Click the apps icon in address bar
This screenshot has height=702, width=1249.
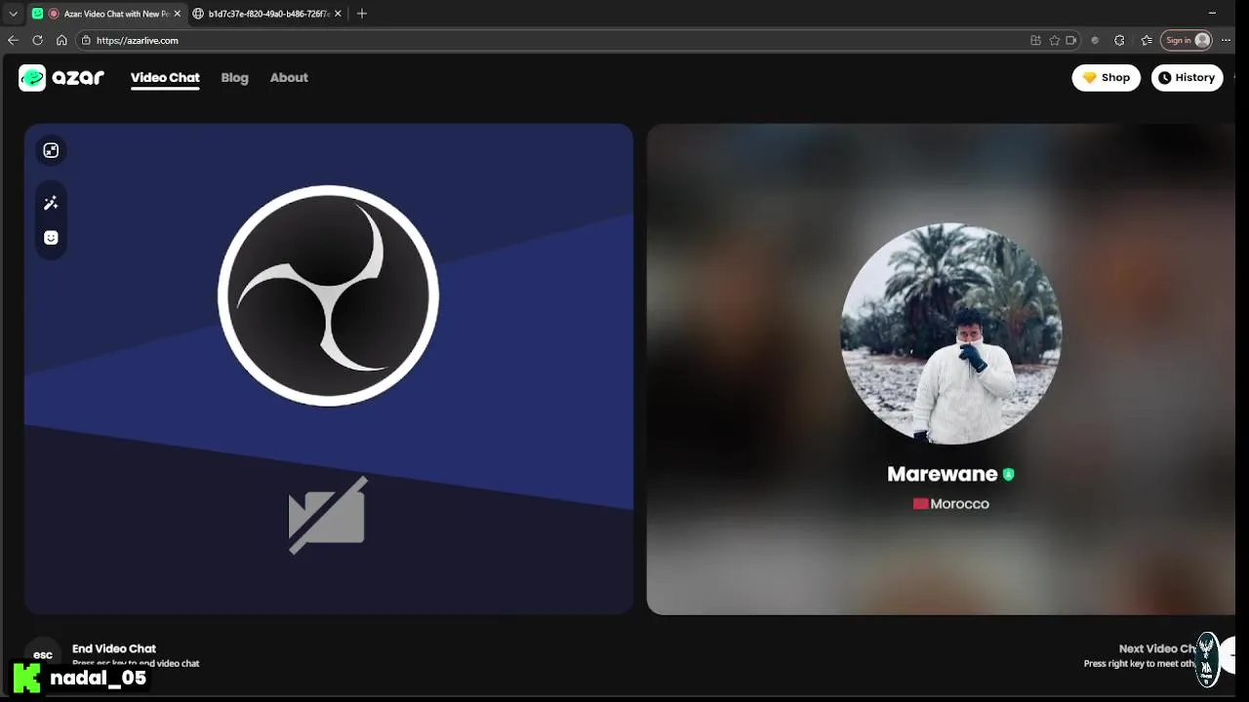point(1035,40)
